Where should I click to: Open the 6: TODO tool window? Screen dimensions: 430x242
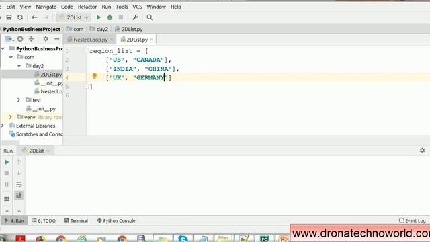(44, 220)
